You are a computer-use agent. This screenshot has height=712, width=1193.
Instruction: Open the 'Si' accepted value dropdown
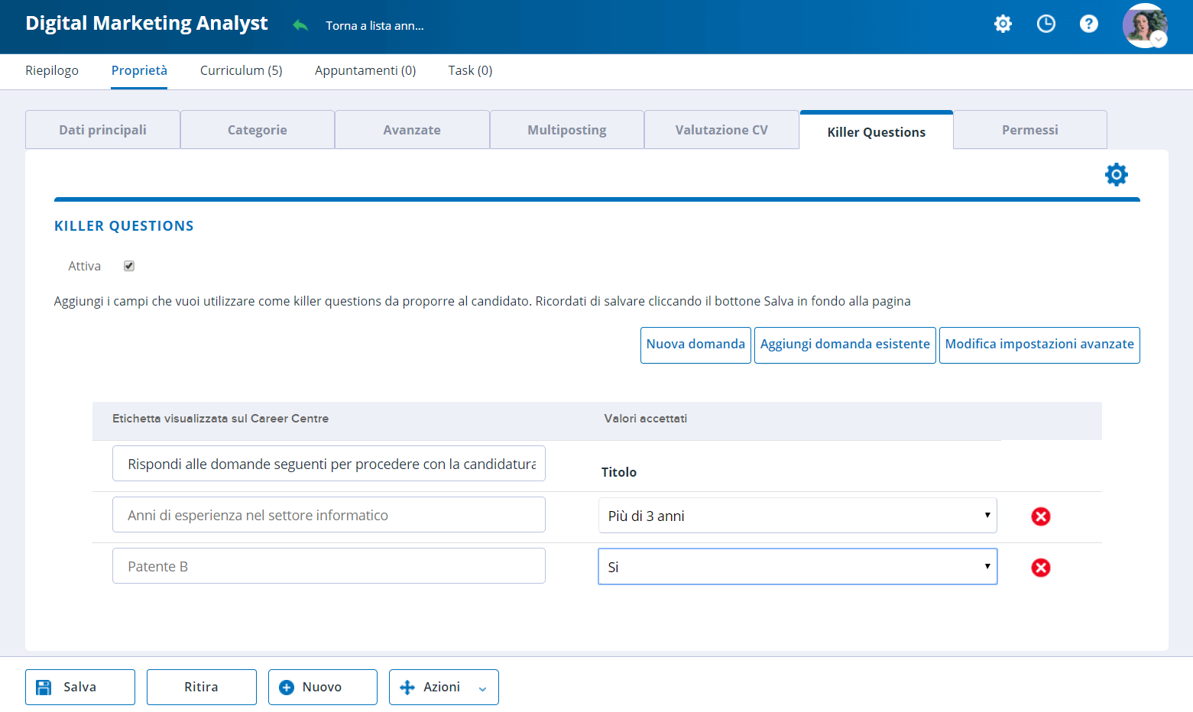tap(797, 567)
